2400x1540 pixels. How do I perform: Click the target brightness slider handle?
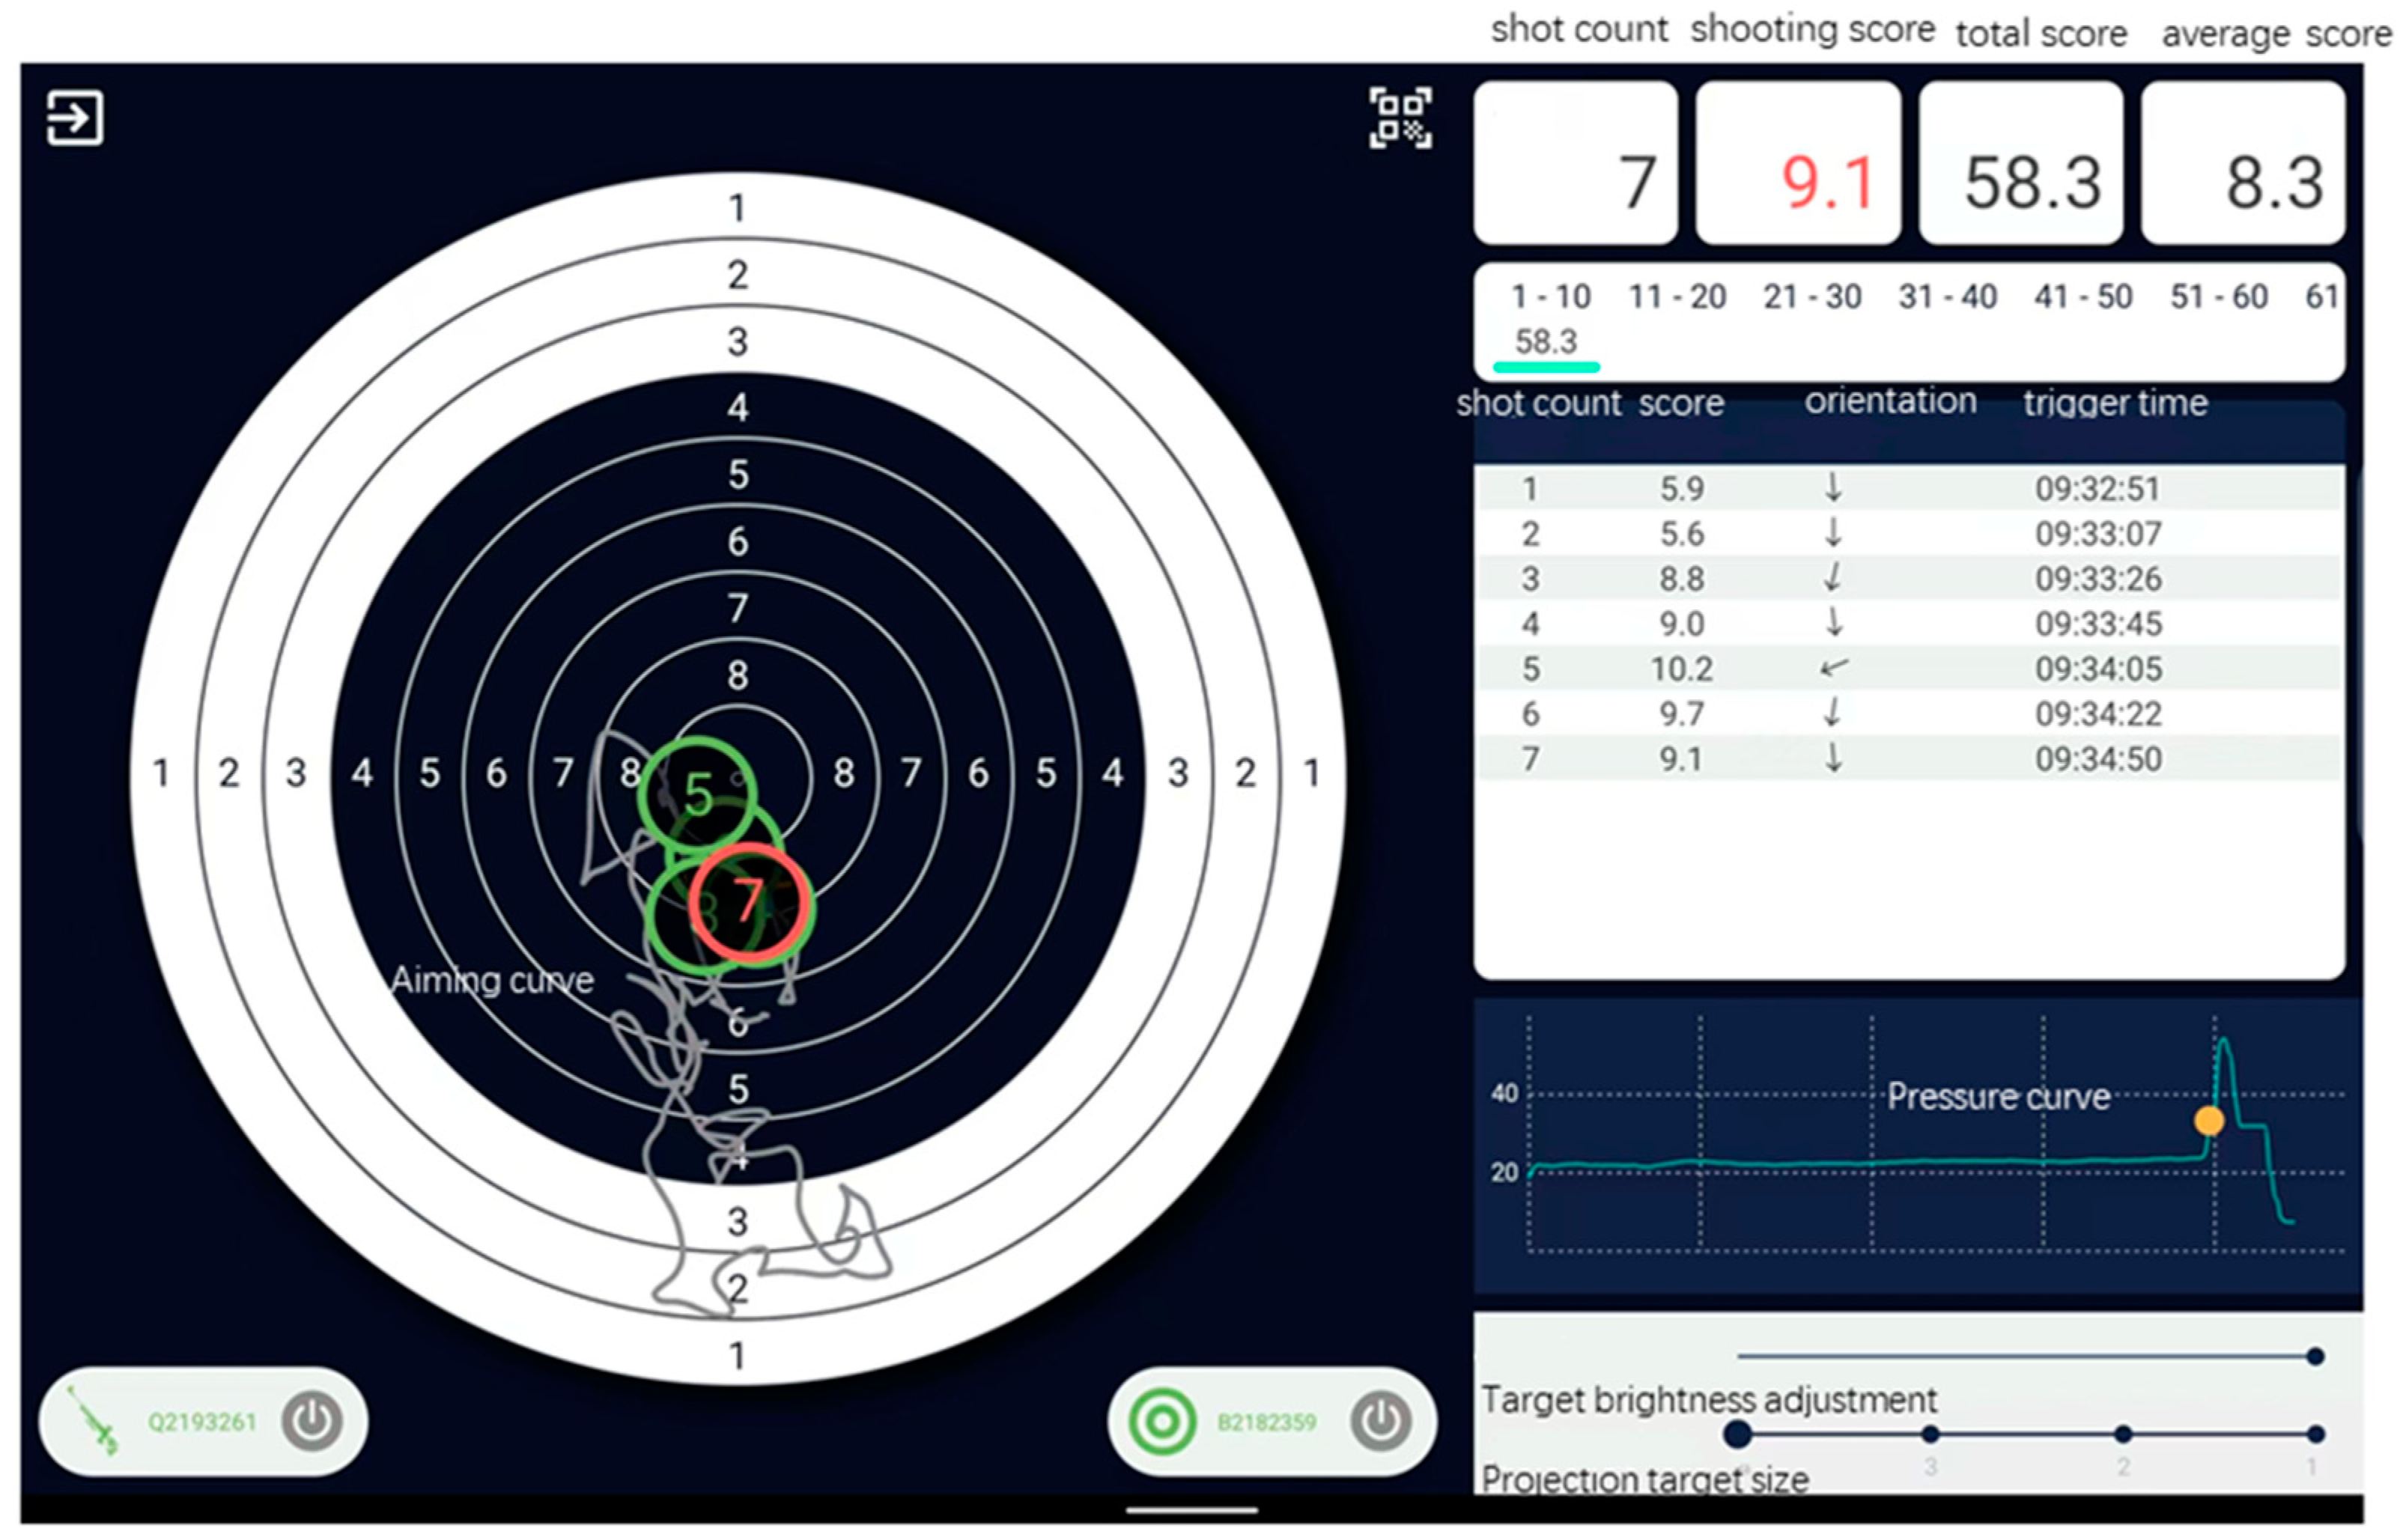click(x=2314, y=1356)
